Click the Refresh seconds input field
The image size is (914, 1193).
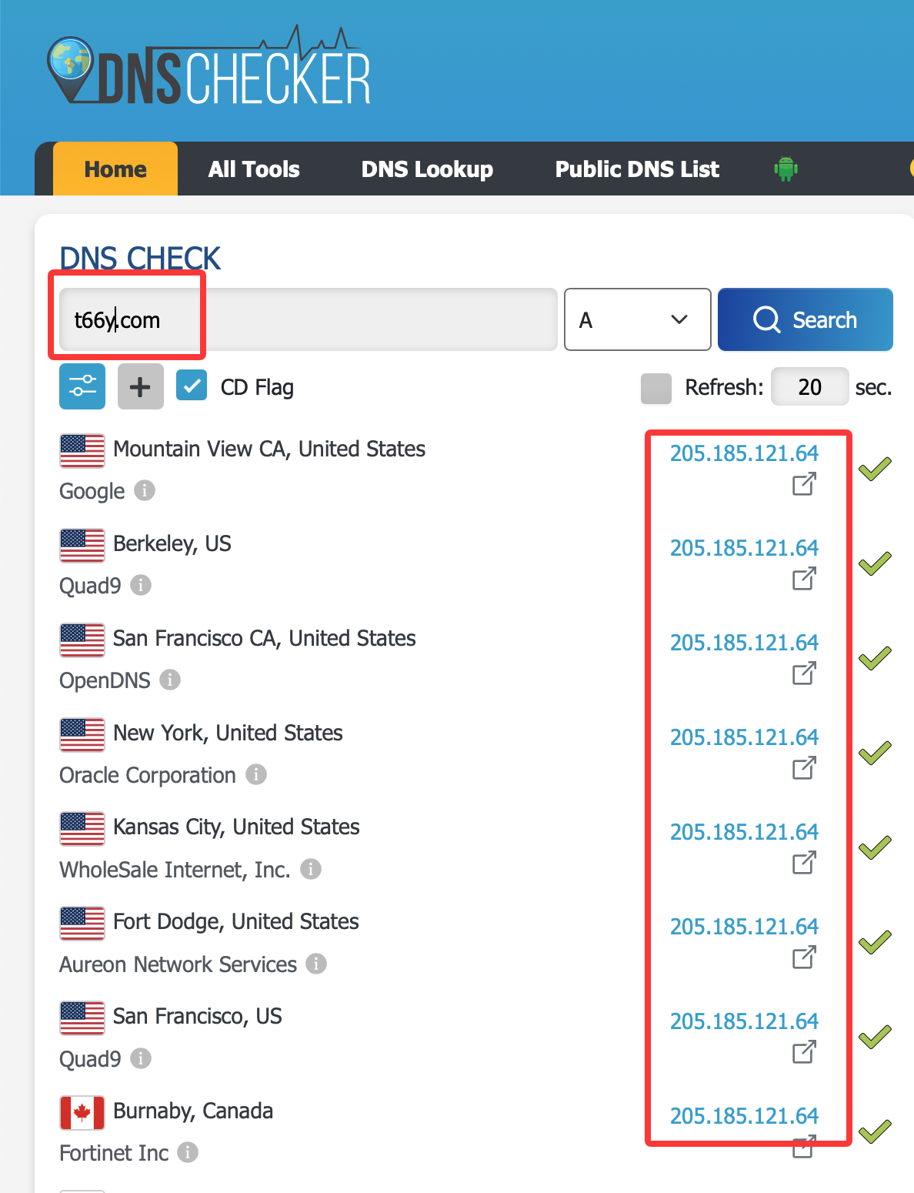click(809, 387)
